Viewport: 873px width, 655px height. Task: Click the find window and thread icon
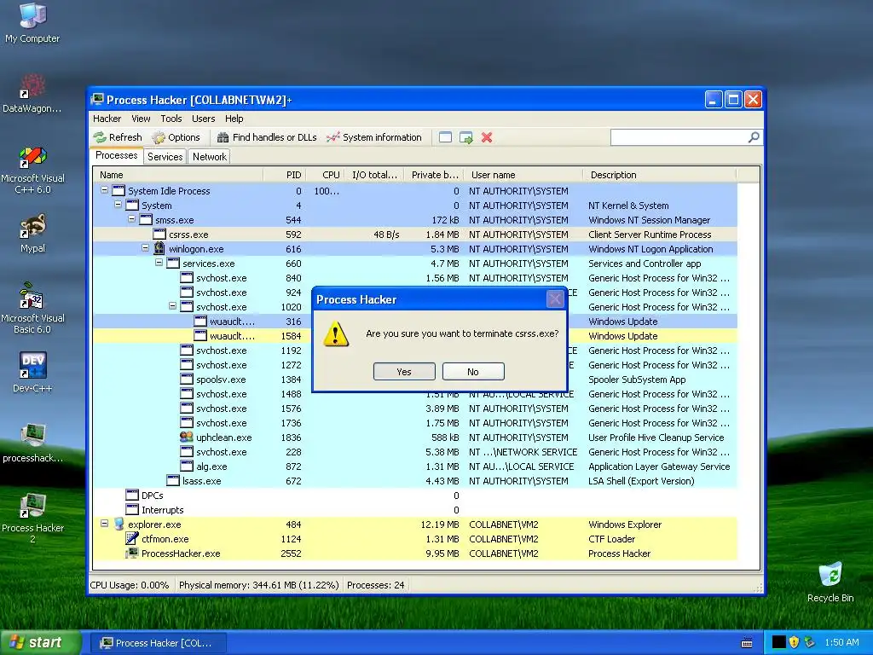(x=466, y=137)
